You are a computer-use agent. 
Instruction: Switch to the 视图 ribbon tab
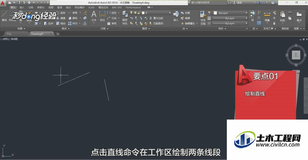[51, 7]
